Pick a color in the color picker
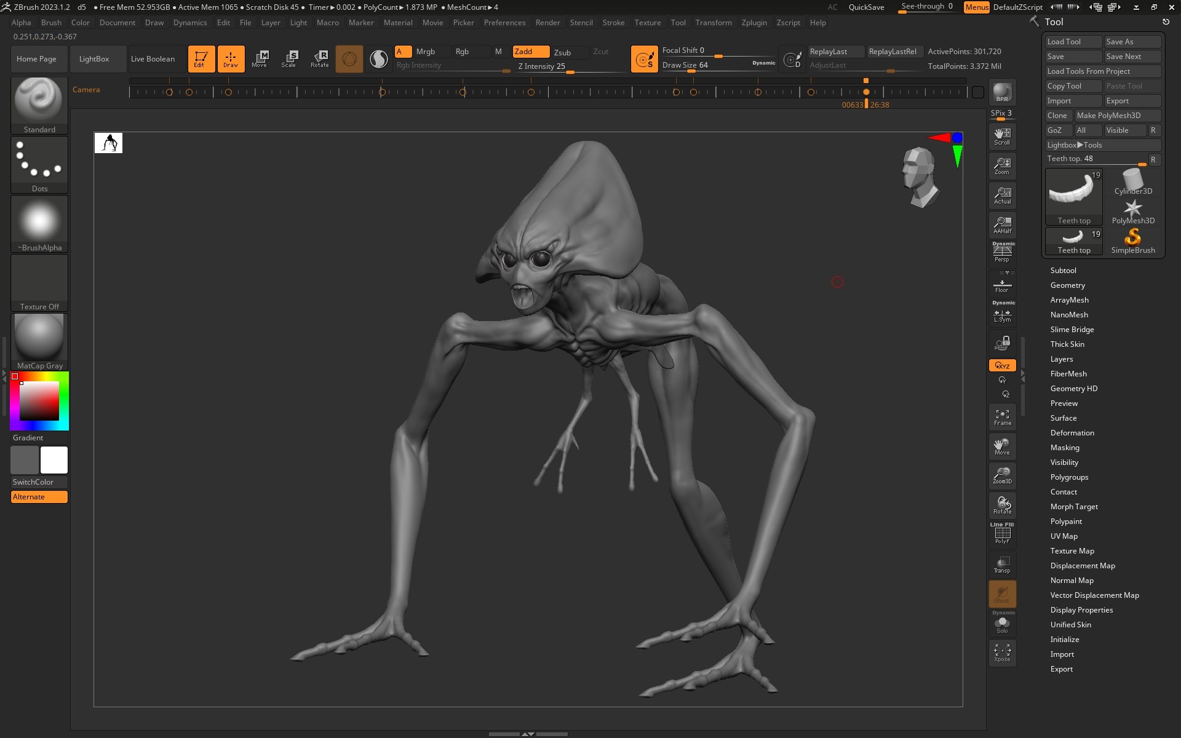1181x738 pixels. (x=39, y=401)
